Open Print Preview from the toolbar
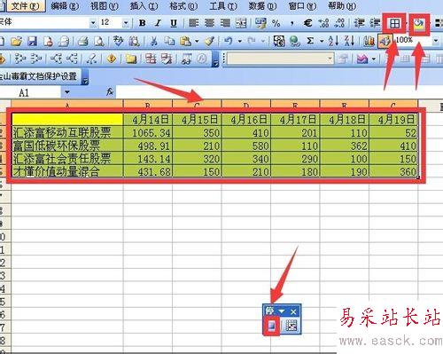Image resolution: width=443 pixels, height=354 pixels. pyautogui.click(x=99, y=41)
